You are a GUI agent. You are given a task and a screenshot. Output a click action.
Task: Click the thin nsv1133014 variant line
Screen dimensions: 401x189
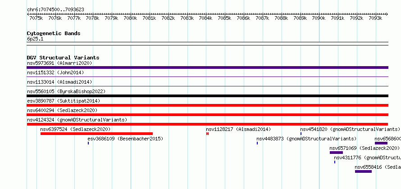coord(207,86)
